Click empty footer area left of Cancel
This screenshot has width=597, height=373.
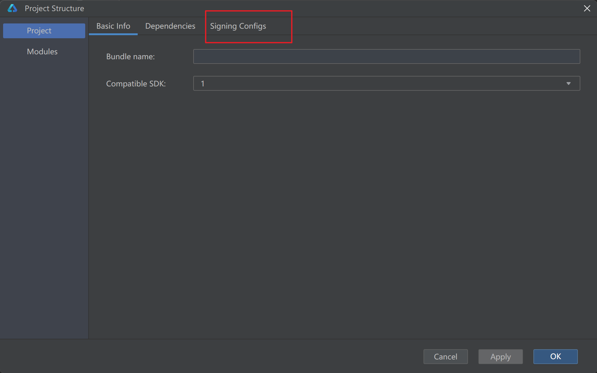tap(216, 356)
